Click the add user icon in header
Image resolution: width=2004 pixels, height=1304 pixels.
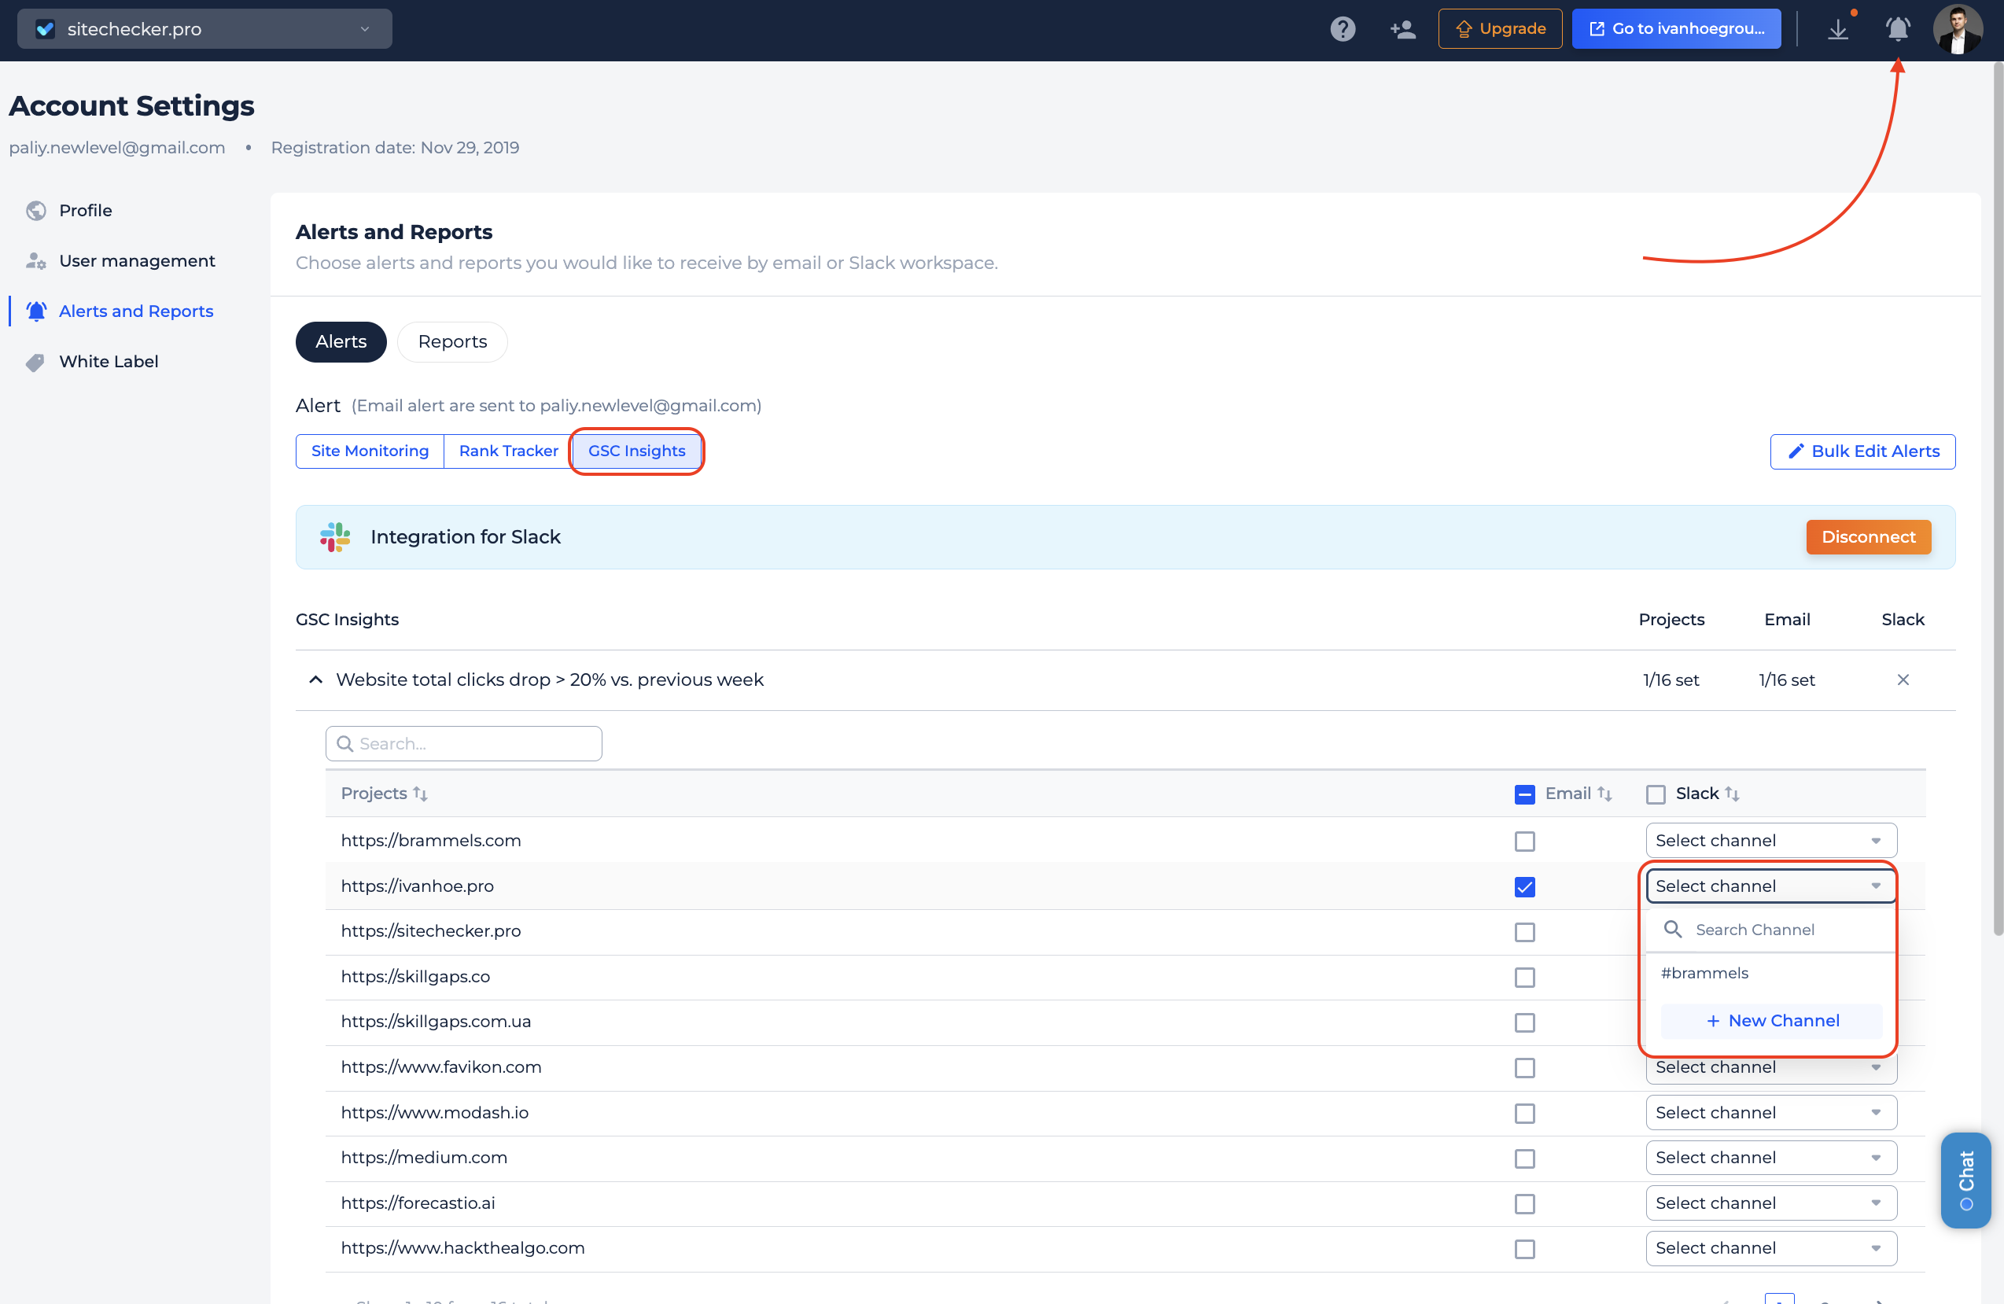[x=1402, y=28]
